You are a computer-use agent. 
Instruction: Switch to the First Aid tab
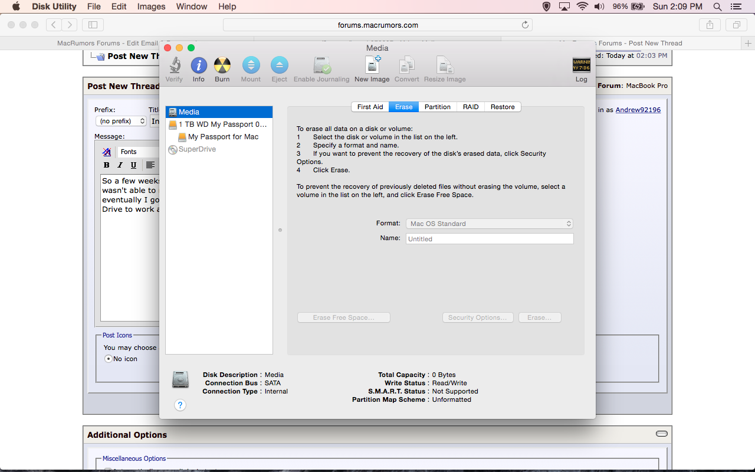[370, 107]
